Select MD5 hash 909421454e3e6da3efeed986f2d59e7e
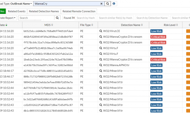 click(x=48, y=82)
